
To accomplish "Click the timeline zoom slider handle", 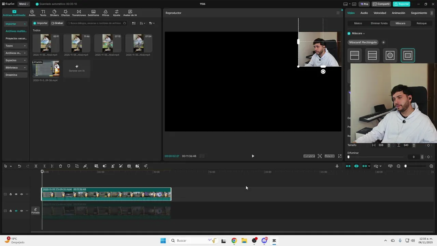I will tap(406, 166).
